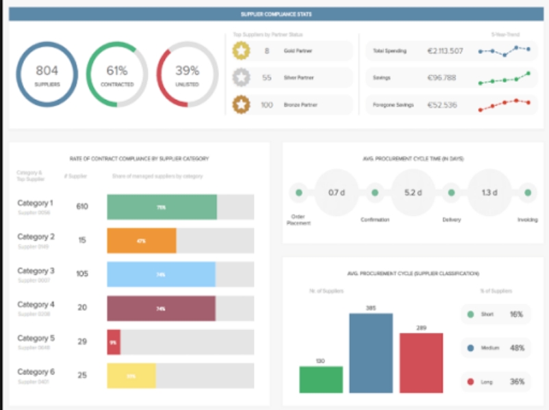549x410 pixels.
Task: Select the green Delivery stage dot
Action: (451, 193)
